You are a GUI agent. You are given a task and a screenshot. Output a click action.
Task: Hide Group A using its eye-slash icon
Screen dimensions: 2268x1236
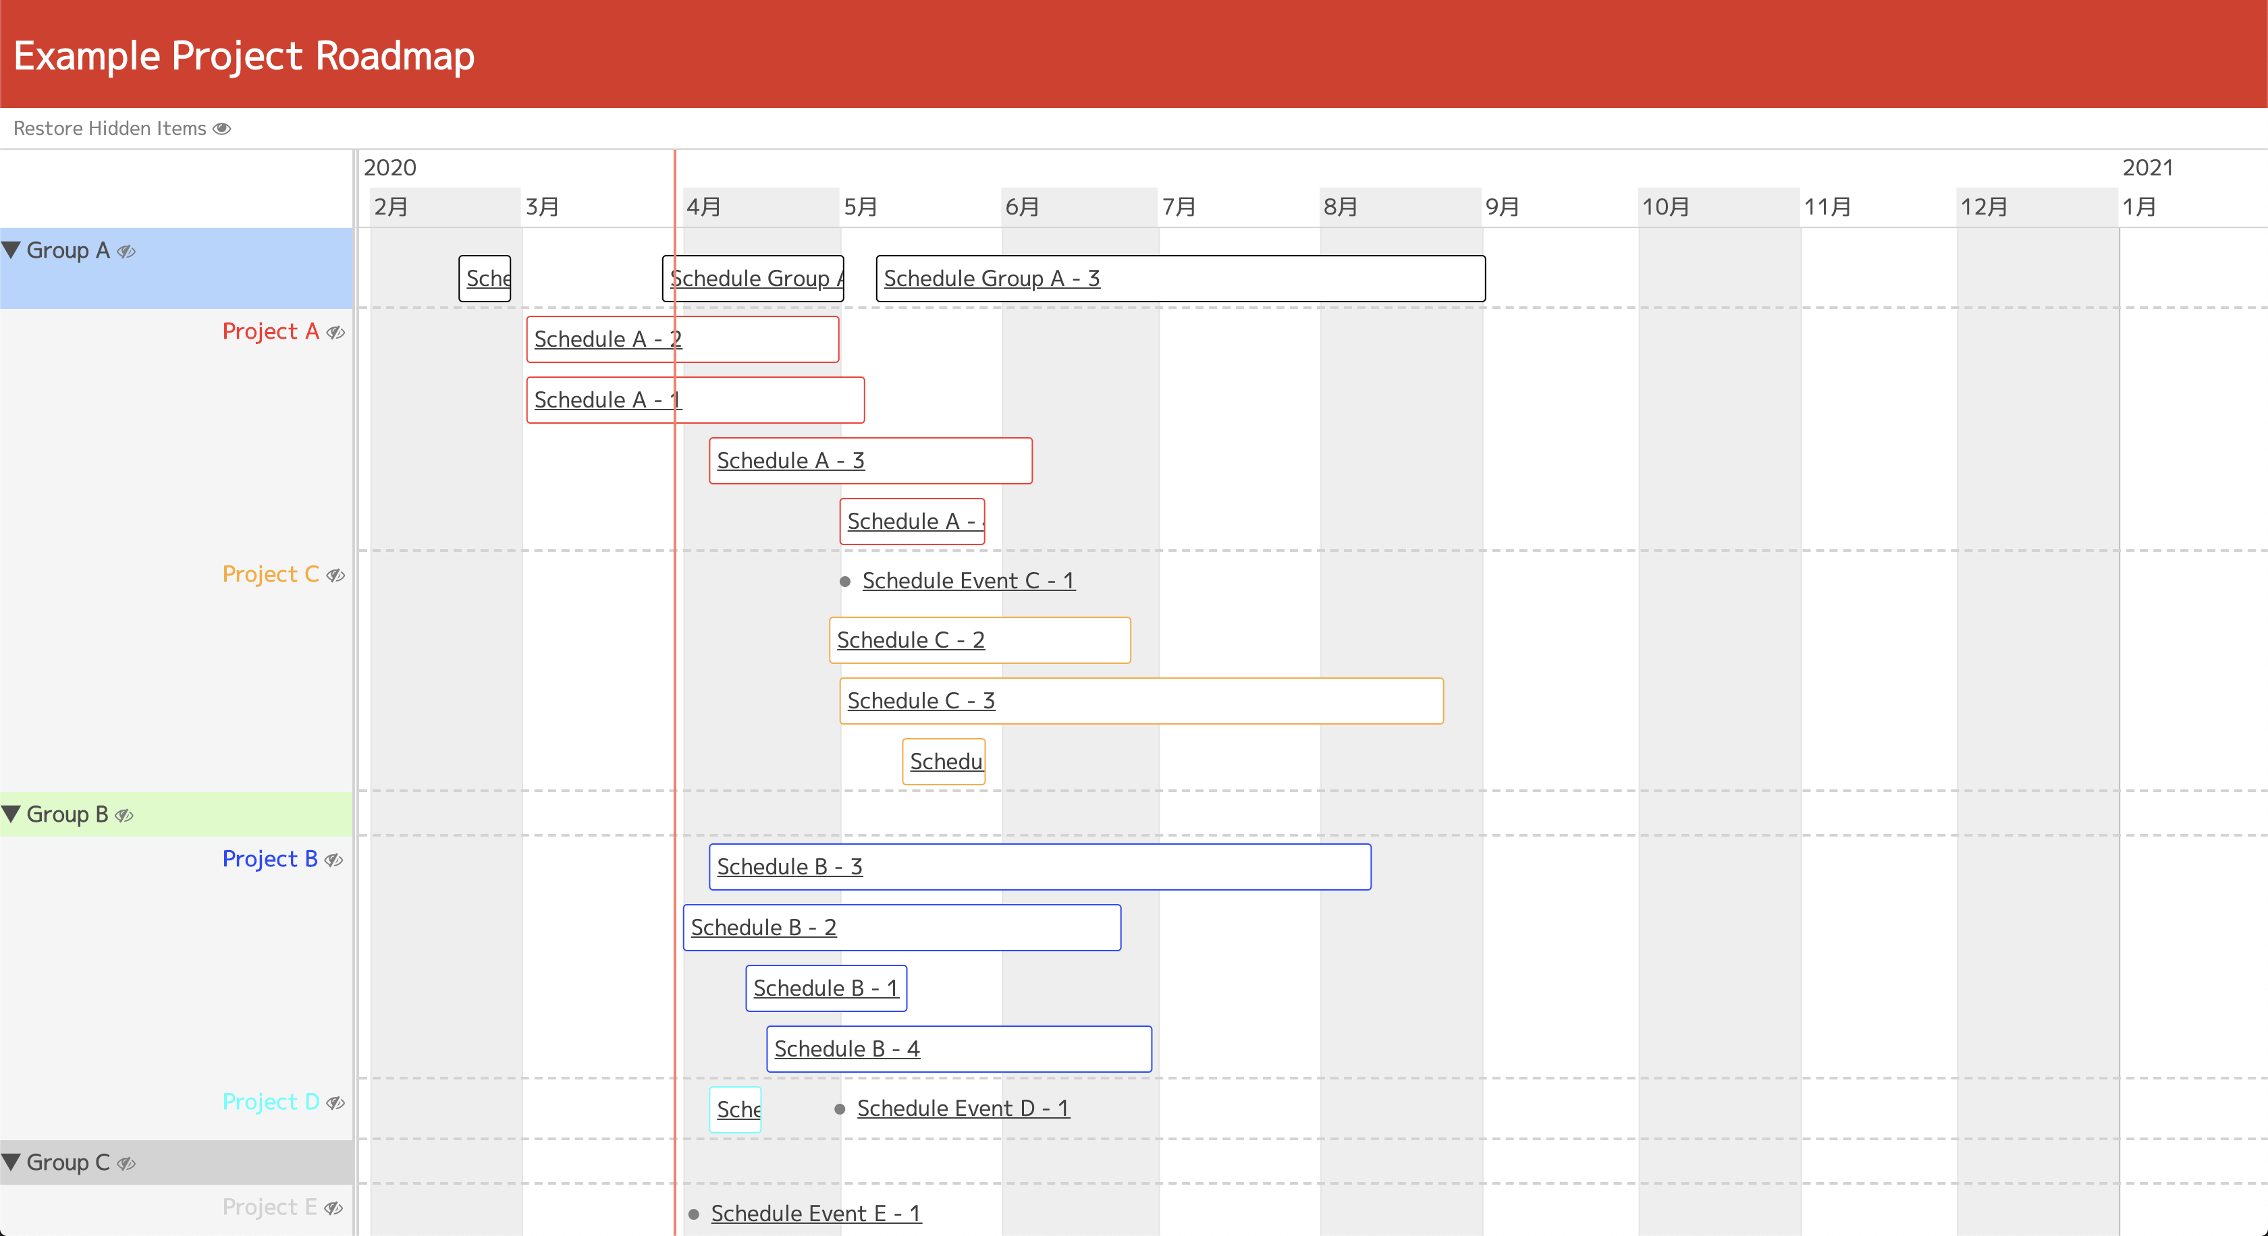coord(127,252)
